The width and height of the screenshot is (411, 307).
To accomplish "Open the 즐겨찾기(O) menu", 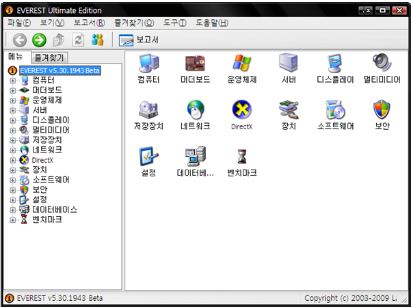I will 134,23.
